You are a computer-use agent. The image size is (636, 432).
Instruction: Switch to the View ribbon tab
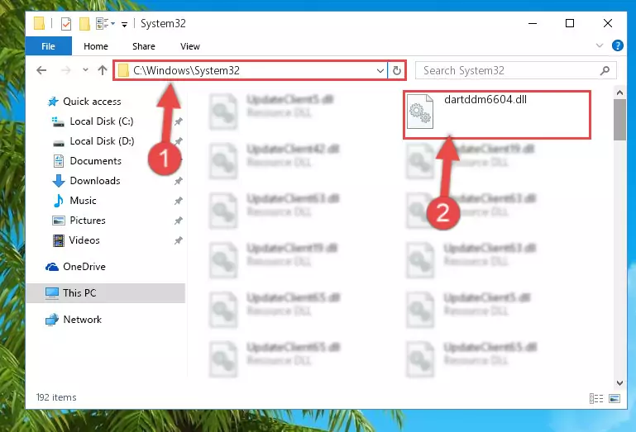tap(190, 46)
